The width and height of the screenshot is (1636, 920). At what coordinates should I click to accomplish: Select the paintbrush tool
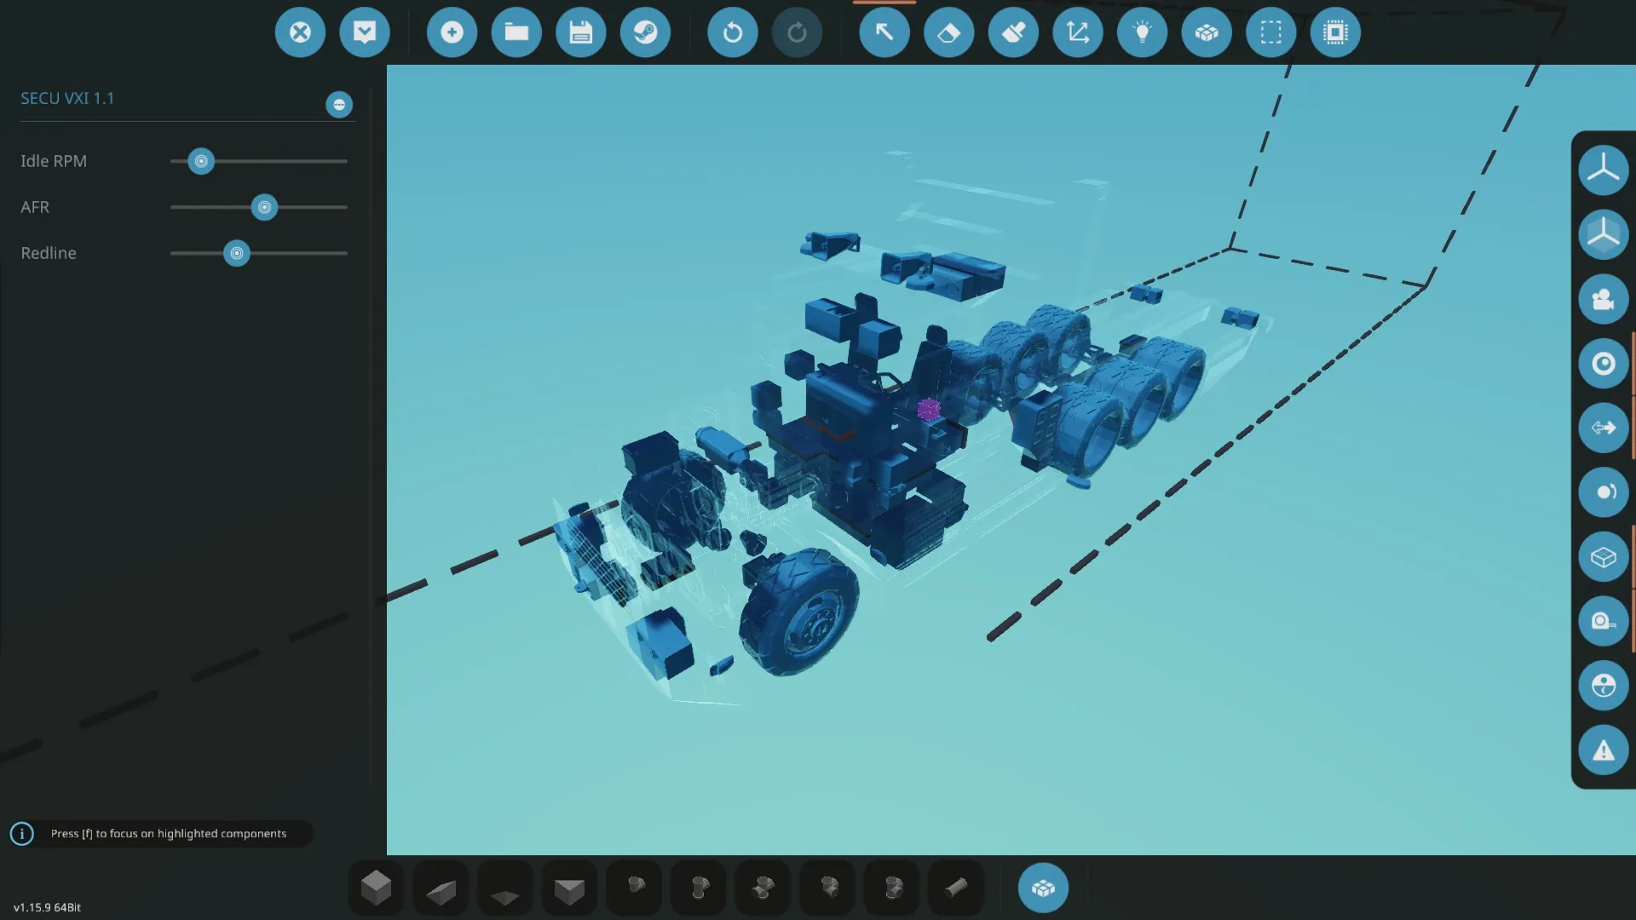click(1013, 32)
